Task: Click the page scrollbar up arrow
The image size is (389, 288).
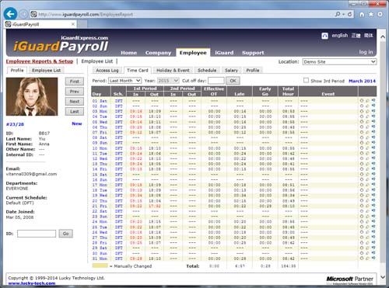Action: [383, 36]
